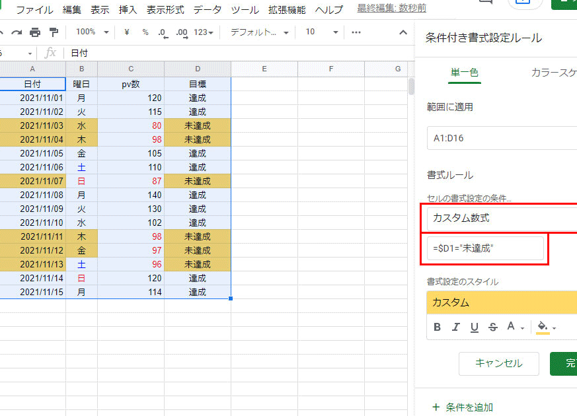Click the A1:D16 range input field
The height and width of the screenshot is (416, 577).
[x=502, y=138]
